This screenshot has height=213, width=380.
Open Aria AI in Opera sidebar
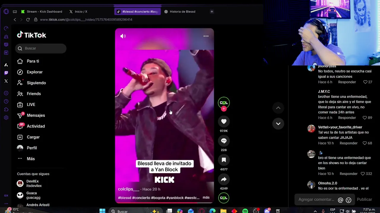pyautogui.click(x=6, y=65)
